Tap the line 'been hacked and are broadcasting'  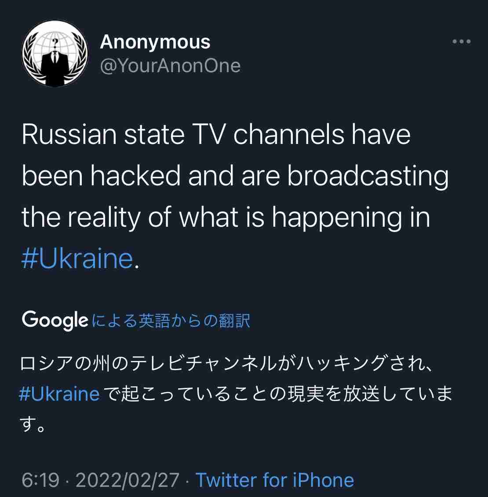pos(235,176)
